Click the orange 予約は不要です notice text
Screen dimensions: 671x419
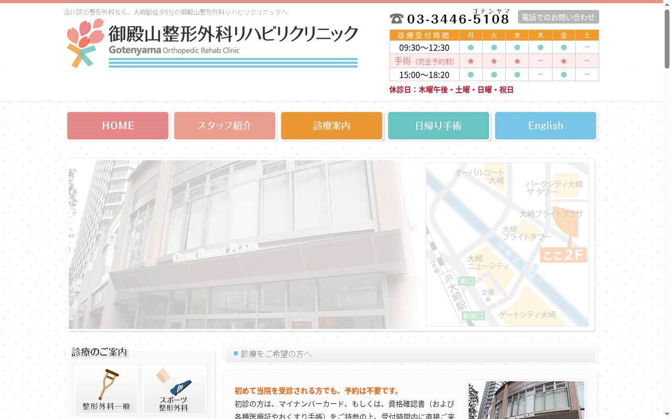[x=317, y=391]
